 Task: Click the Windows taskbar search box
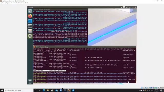tap(19, 90)
